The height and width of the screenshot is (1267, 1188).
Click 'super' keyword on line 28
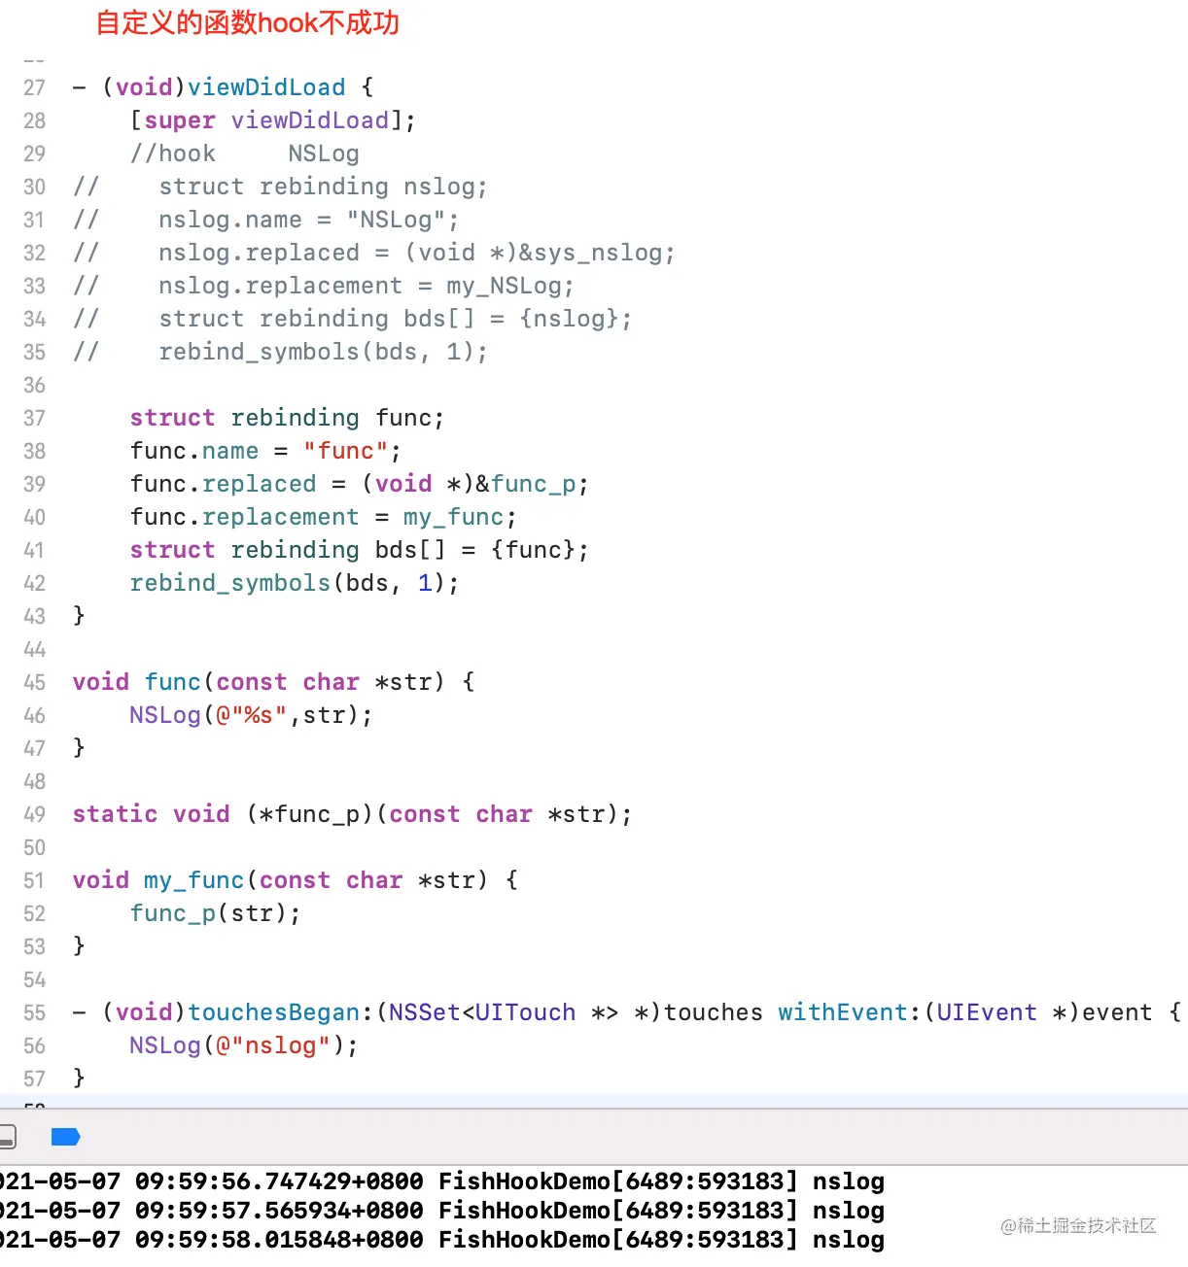180,120
